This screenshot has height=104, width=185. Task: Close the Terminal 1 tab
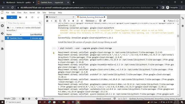point(73,17)
